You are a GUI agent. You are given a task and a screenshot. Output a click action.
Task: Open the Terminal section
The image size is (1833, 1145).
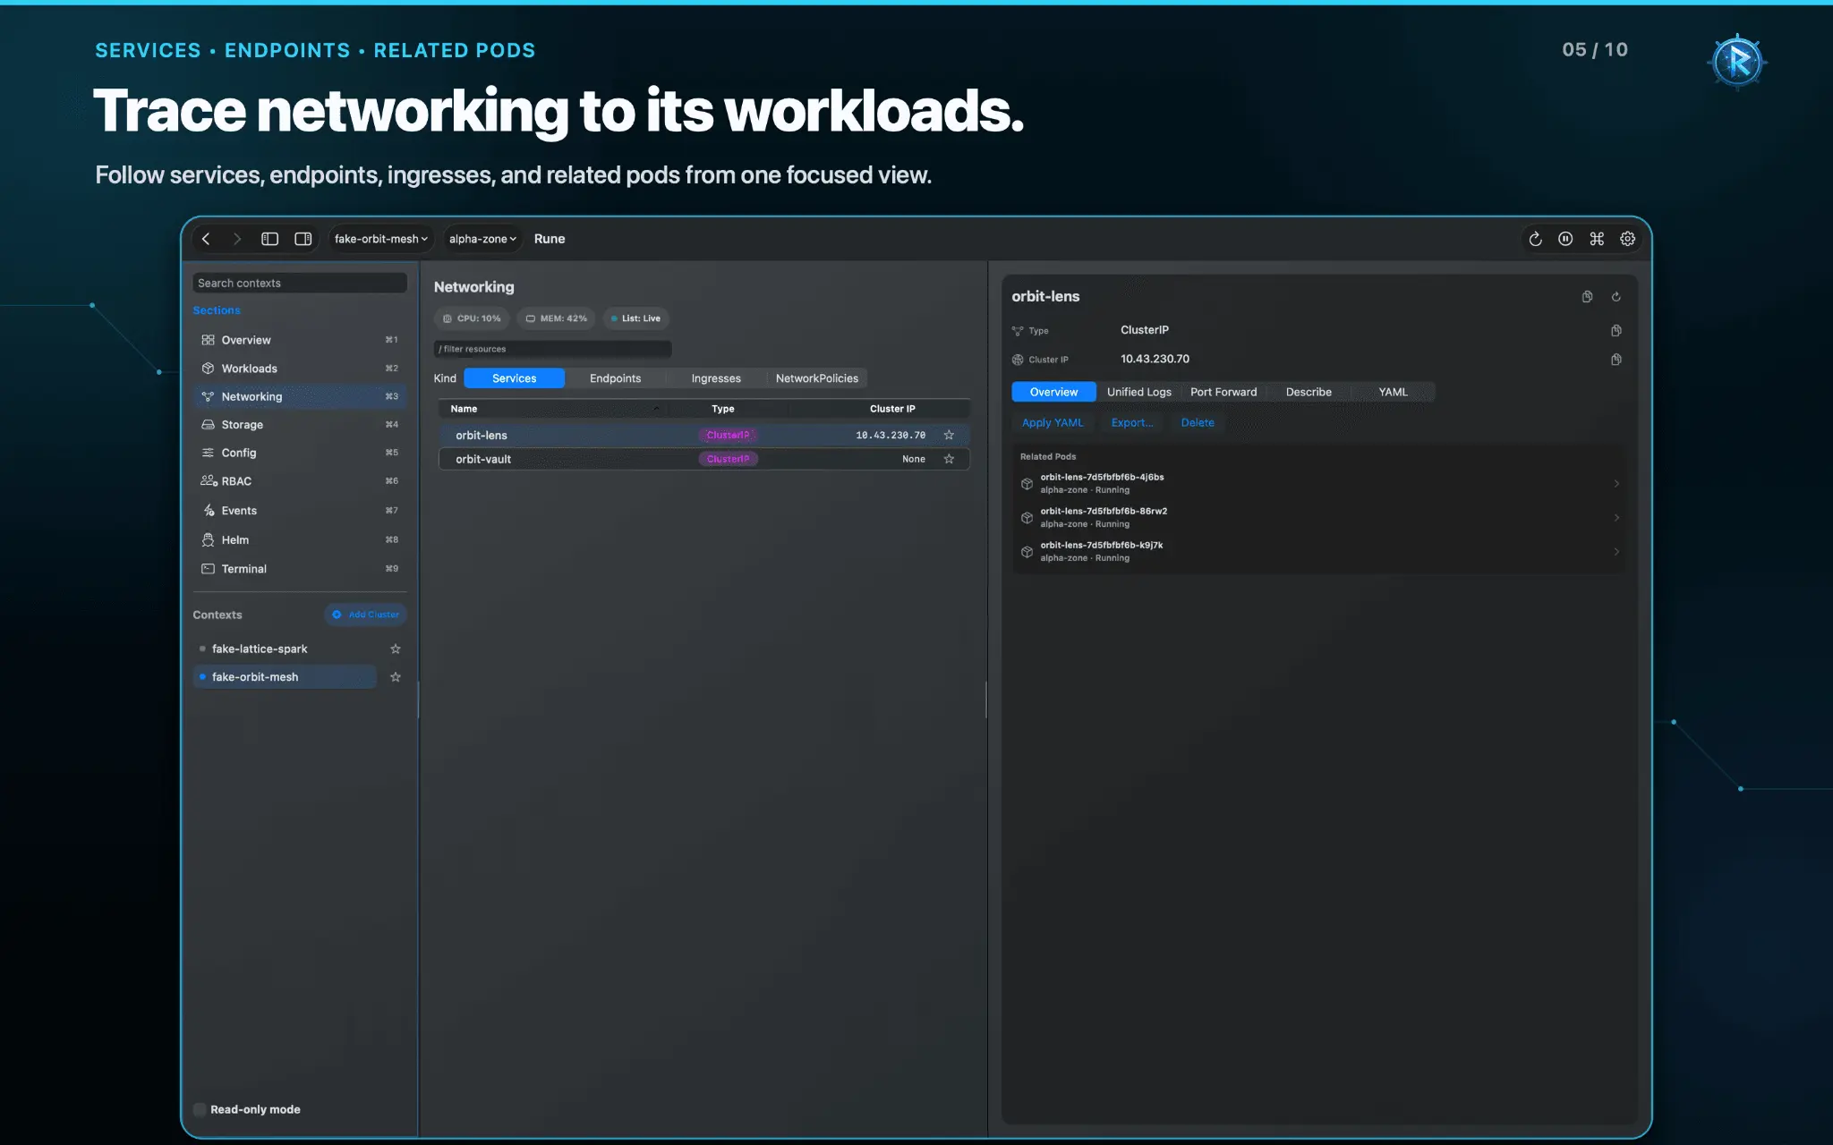click(x=299, y=569)
